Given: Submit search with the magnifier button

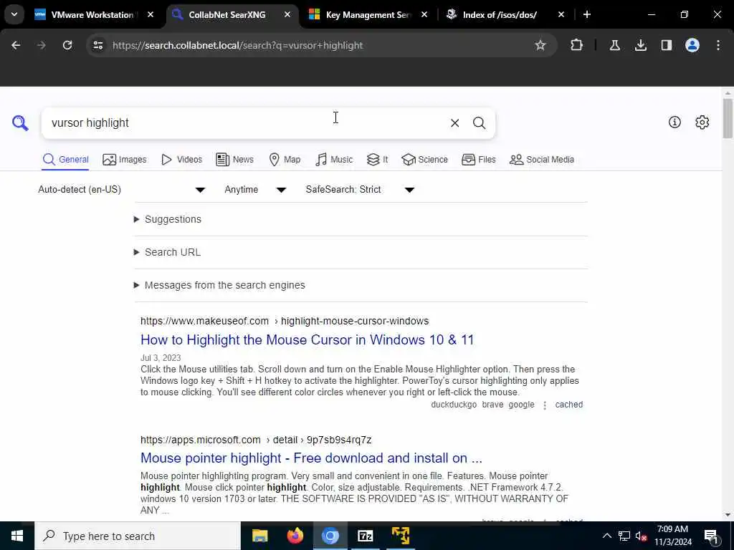Looking at the screenshot, I should (479, 123).
